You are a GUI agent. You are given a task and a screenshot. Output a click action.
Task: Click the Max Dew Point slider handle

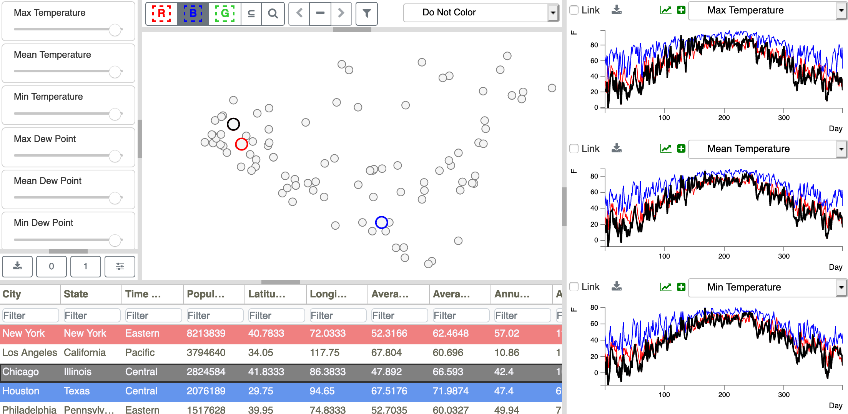click(115, 156)
